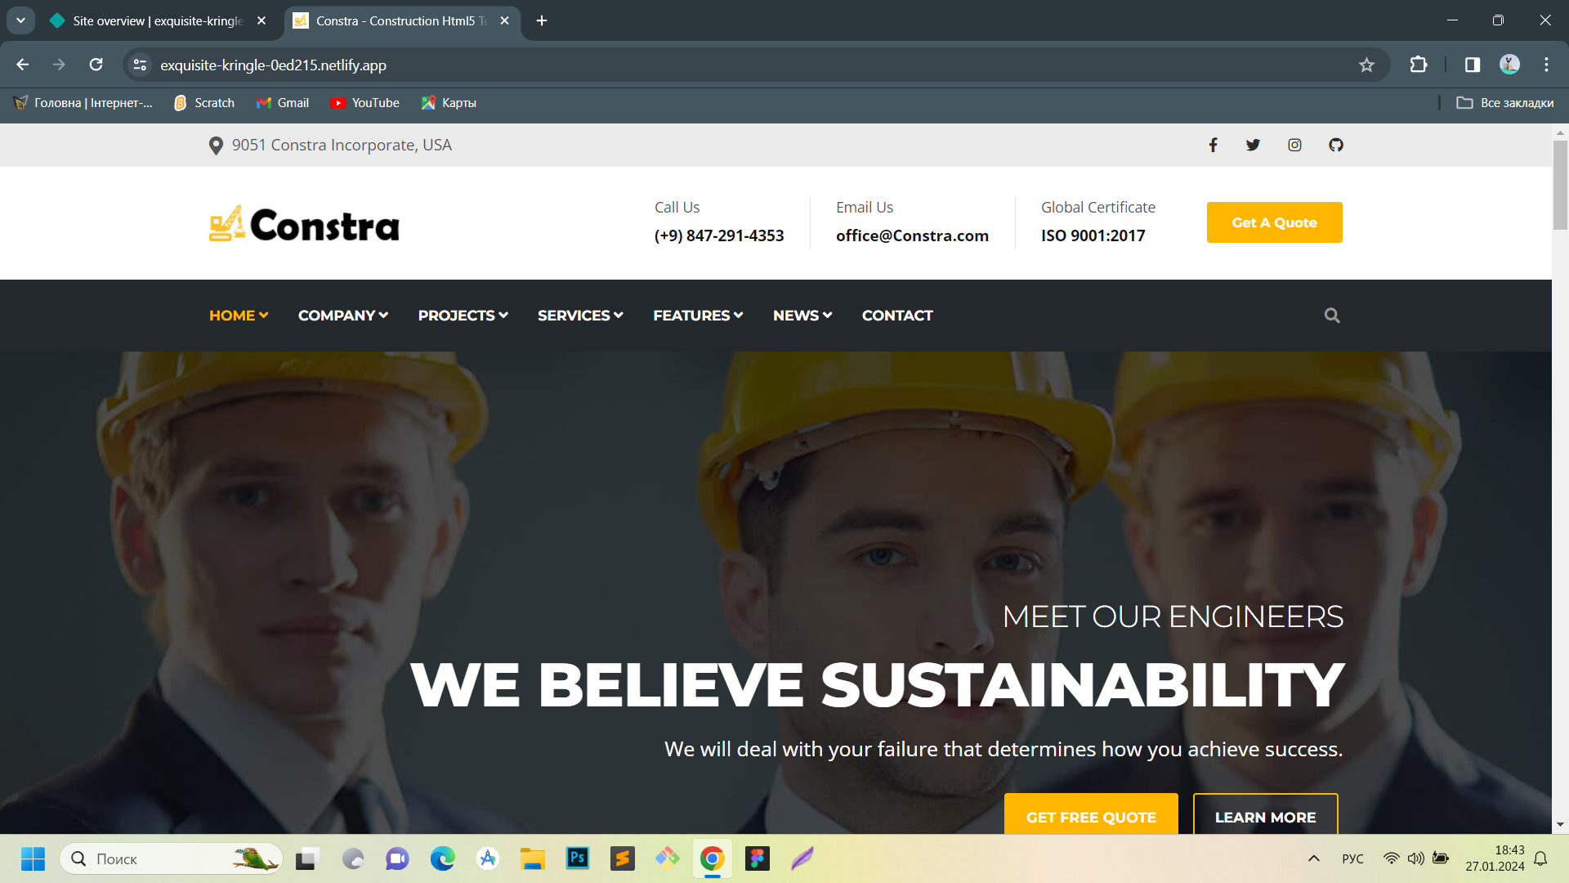This screenshot has height=883, width=1569.
Task: Expand the FEATURES dropdown menu
Action: 698,316
